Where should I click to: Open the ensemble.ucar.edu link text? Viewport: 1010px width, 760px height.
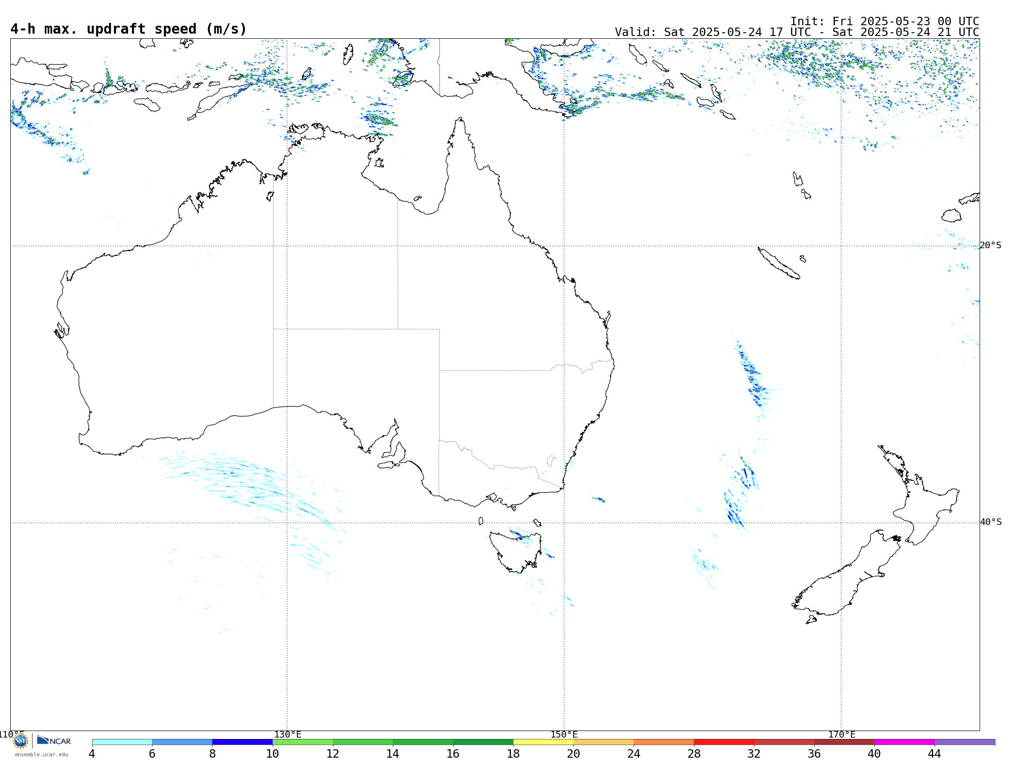point(41,754)
